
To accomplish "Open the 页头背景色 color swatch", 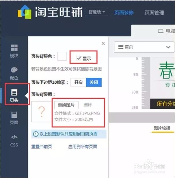I will tap(62, 56).
